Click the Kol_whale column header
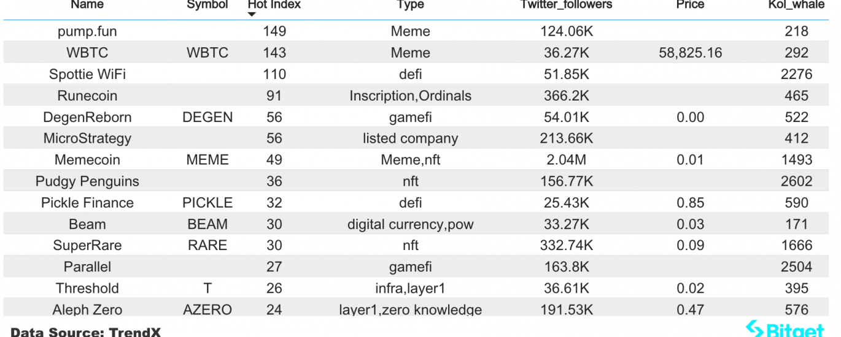 click(x=796, y=5)
